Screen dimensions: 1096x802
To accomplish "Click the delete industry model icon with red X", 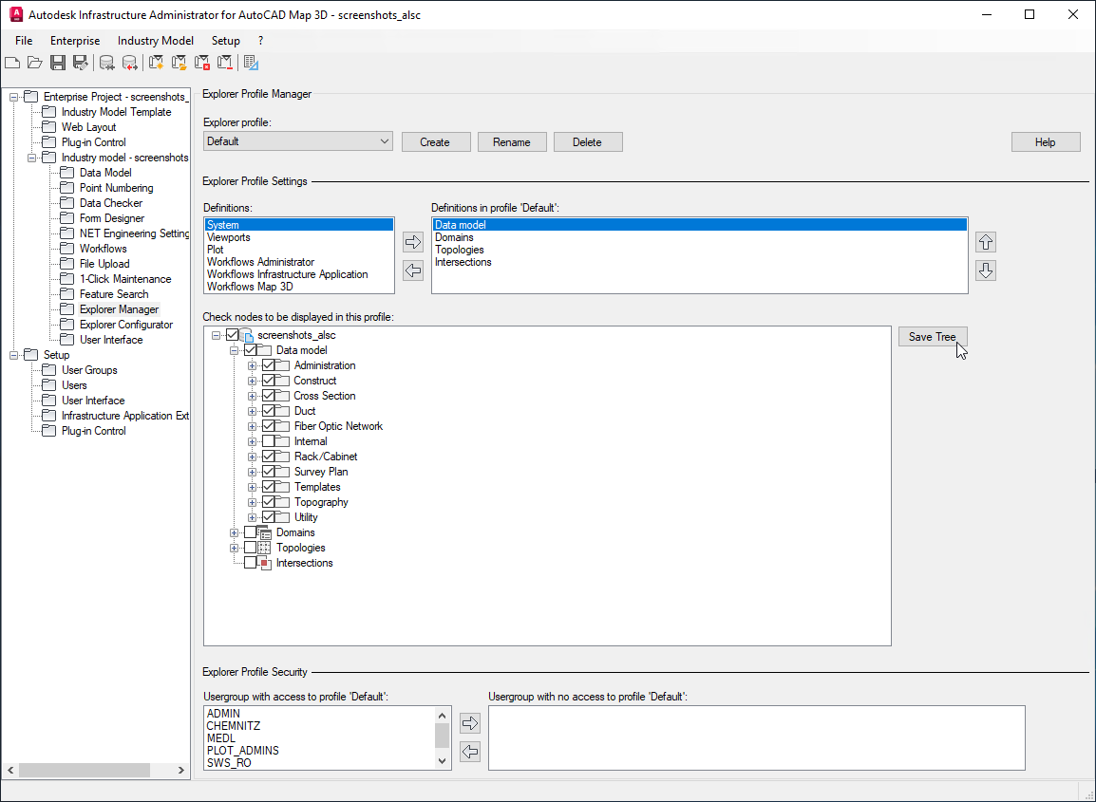I will (x=202, y=63).
